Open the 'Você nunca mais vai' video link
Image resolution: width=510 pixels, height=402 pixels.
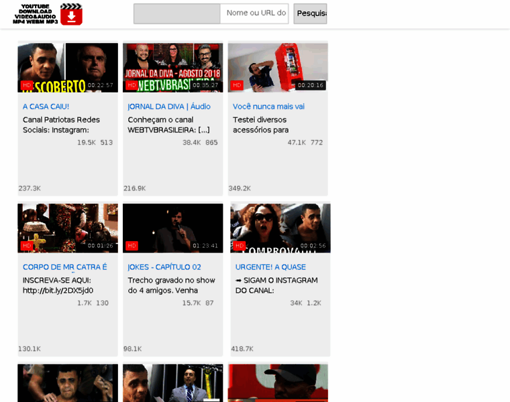(x=268, y=107)
